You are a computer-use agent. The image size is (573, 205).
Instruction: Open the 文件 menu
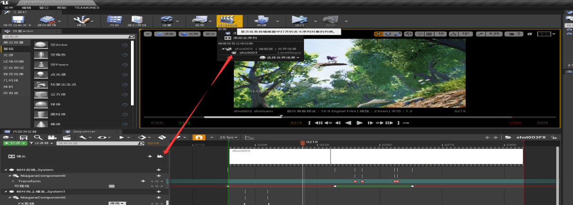tap(9, 8)
